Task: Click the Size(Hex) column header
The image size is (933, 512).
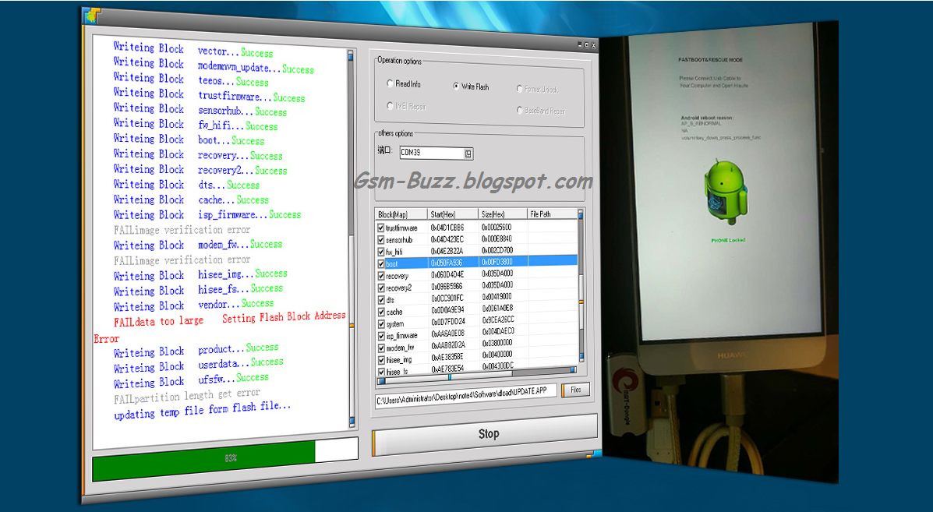Action: pyautogui.click(x=503, y=214)
